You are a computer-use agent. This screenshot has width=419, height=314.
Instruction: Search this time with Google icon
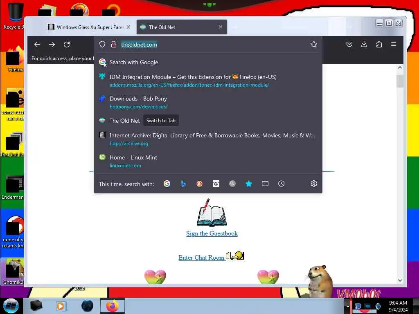[167, 184]
